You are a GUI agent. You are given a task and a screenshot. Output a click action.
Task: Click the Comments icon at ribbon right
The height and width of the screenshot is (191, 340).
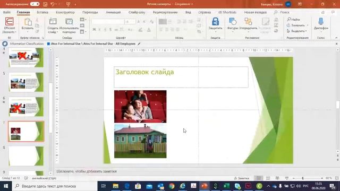click(333, 12)
